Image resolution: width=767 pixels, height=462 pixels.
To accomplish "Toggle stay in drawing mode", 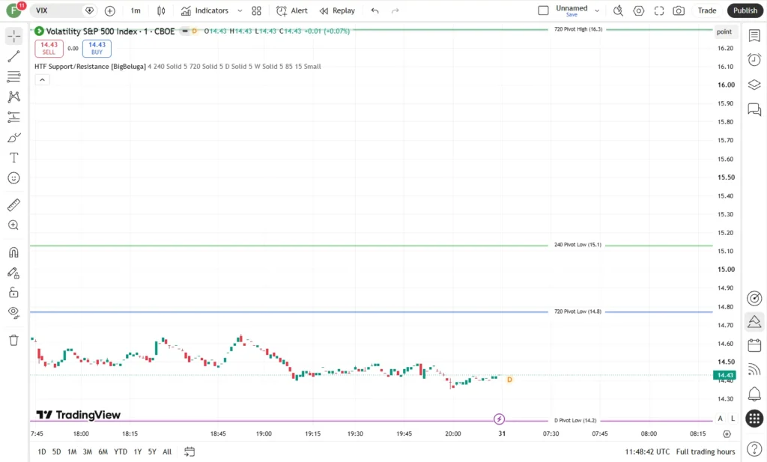I will click(13, 273).
